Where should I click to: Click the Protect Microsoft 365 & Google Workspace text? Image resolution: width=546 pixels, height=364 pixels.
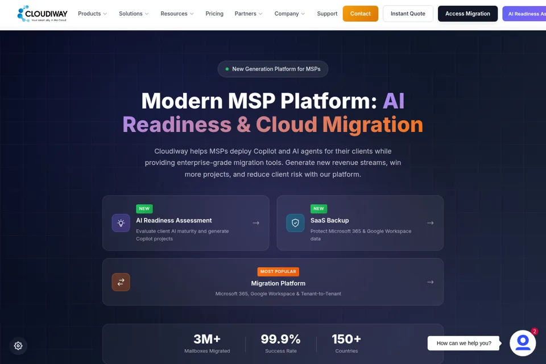coord(361,235)
